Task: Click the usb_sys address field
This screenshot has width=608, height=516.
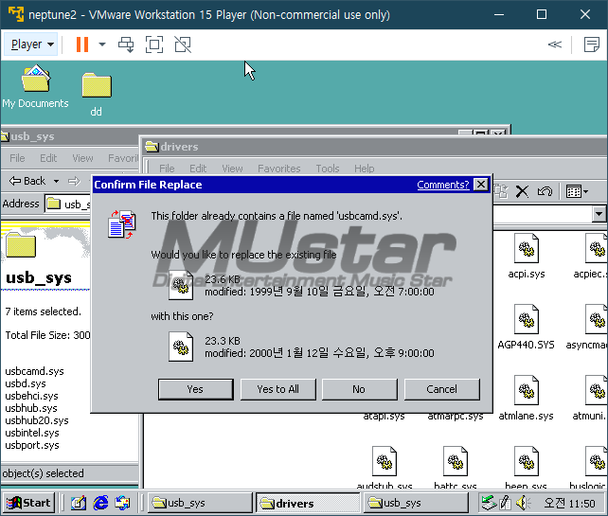Action: [x=68, y=204]
